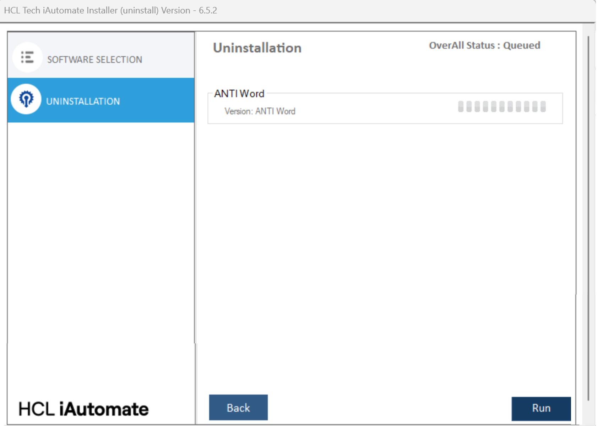Click the ANTI Word progress bar

coord(502,106)
